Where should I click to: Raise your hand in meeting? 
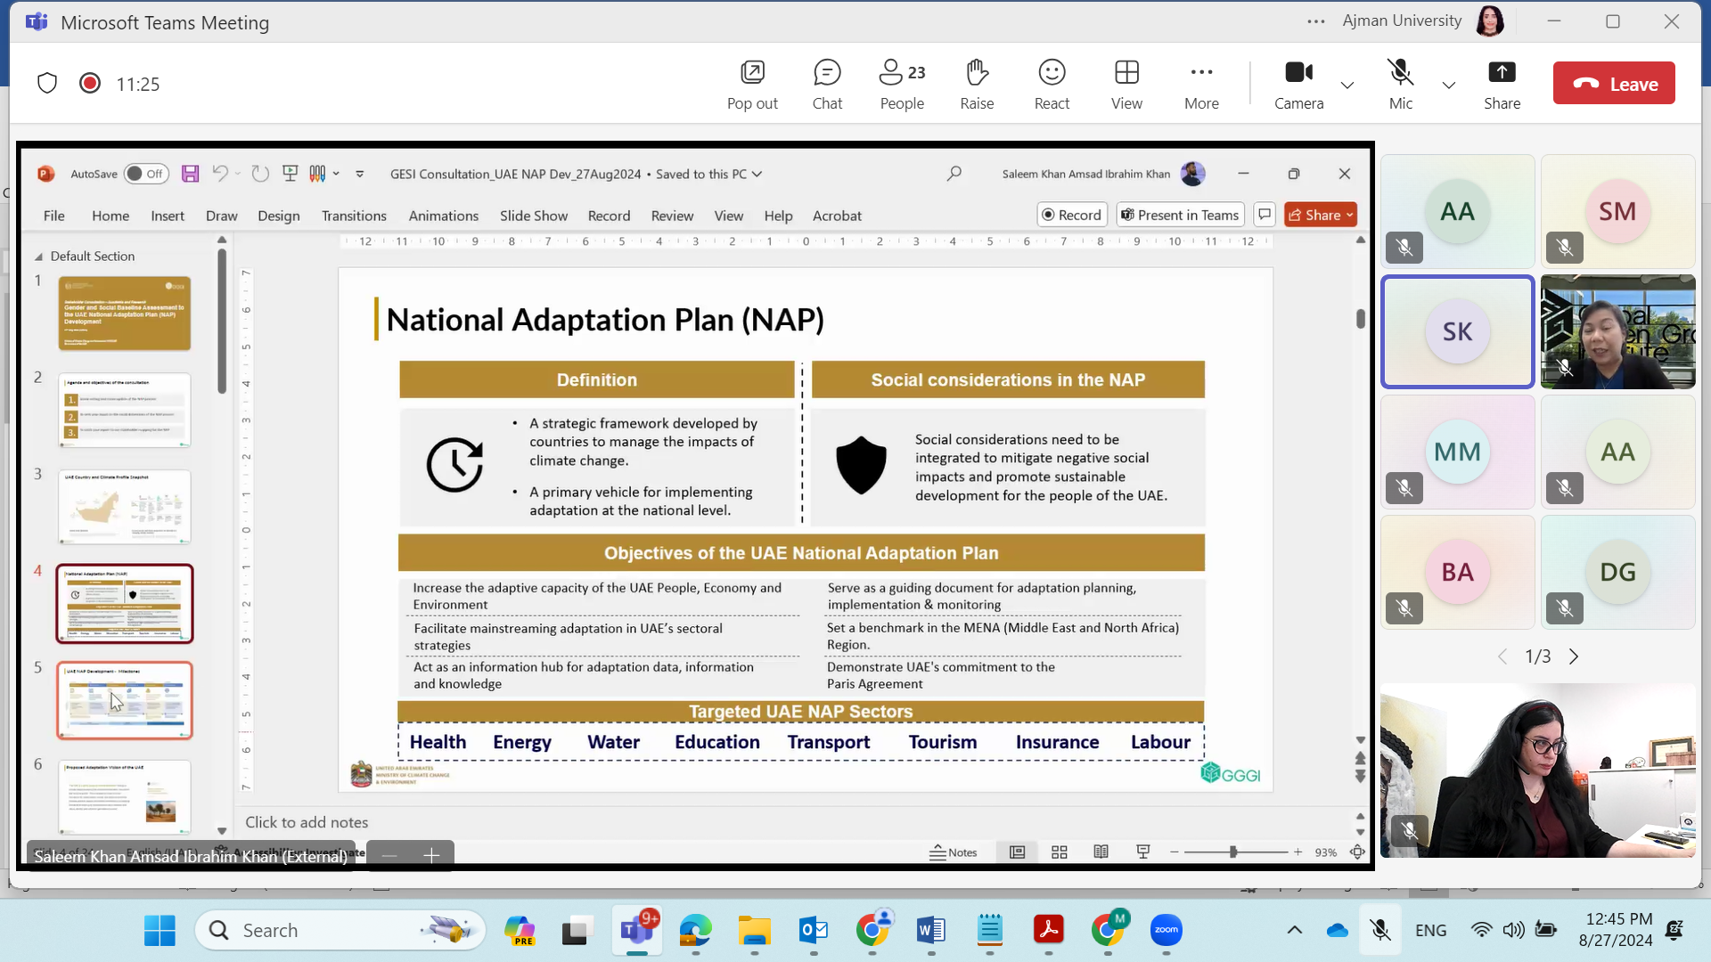pyautogui.click(x=976, y=84)
